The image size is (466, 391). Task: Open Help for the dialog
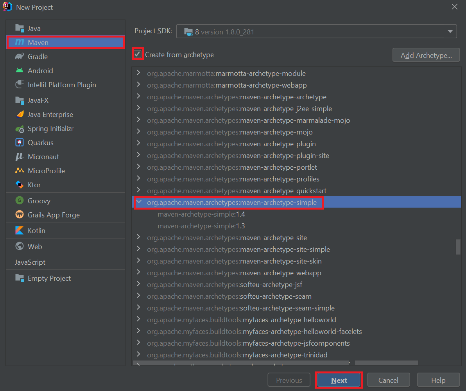(x=438, y=380)
